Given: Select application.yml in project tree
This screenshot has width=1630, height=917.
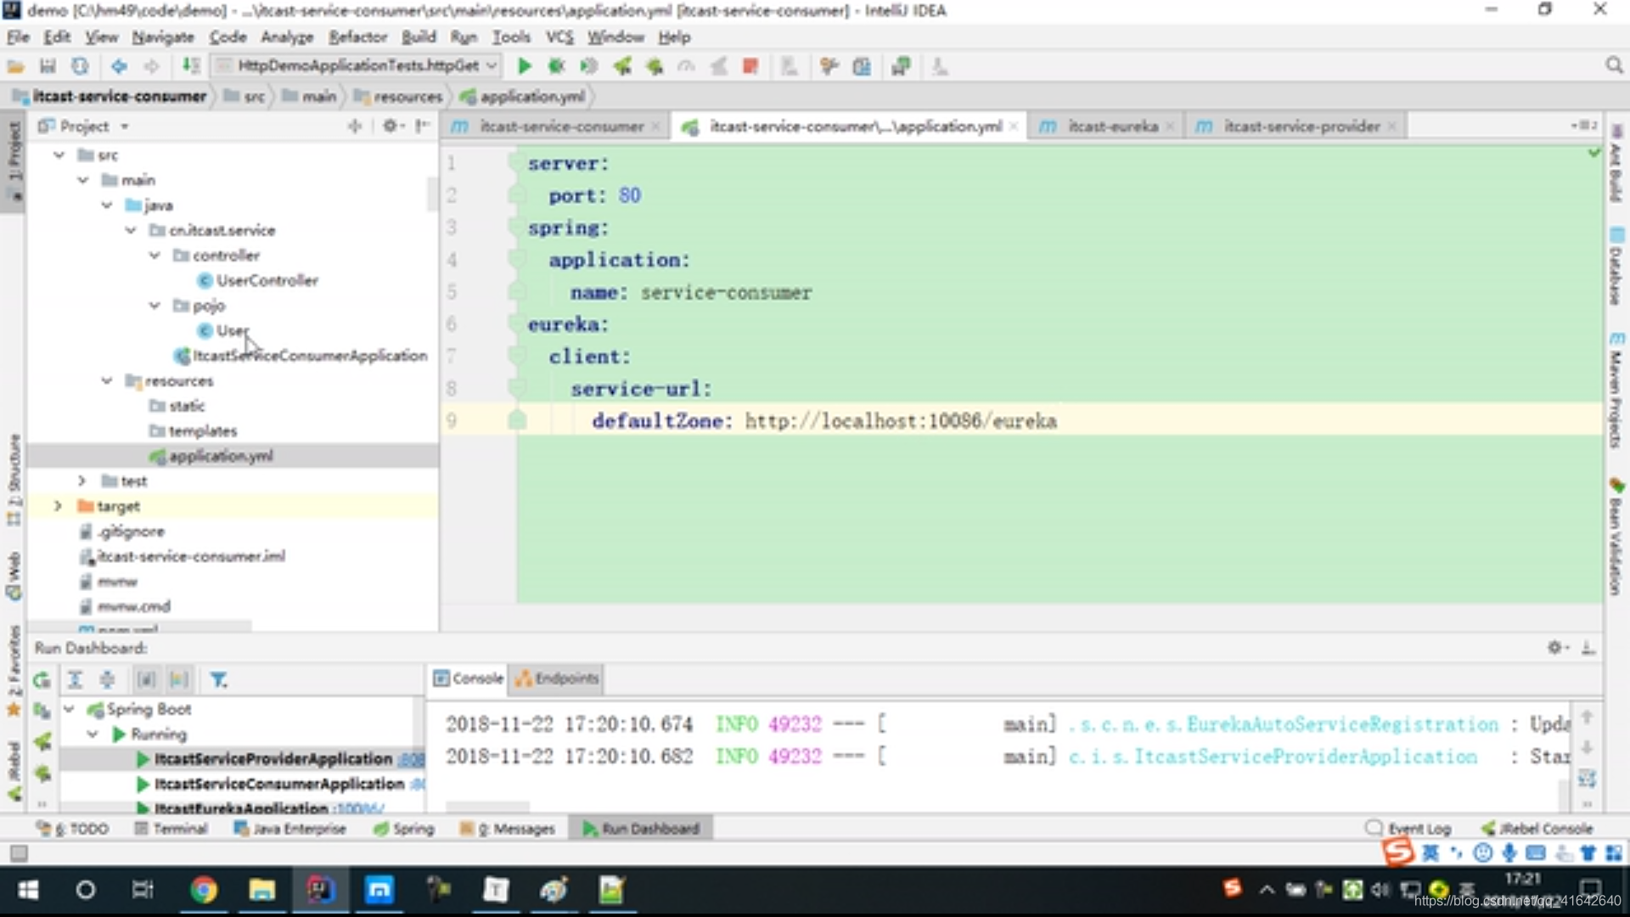Looking at the screenshot, I should coord(221,456).
